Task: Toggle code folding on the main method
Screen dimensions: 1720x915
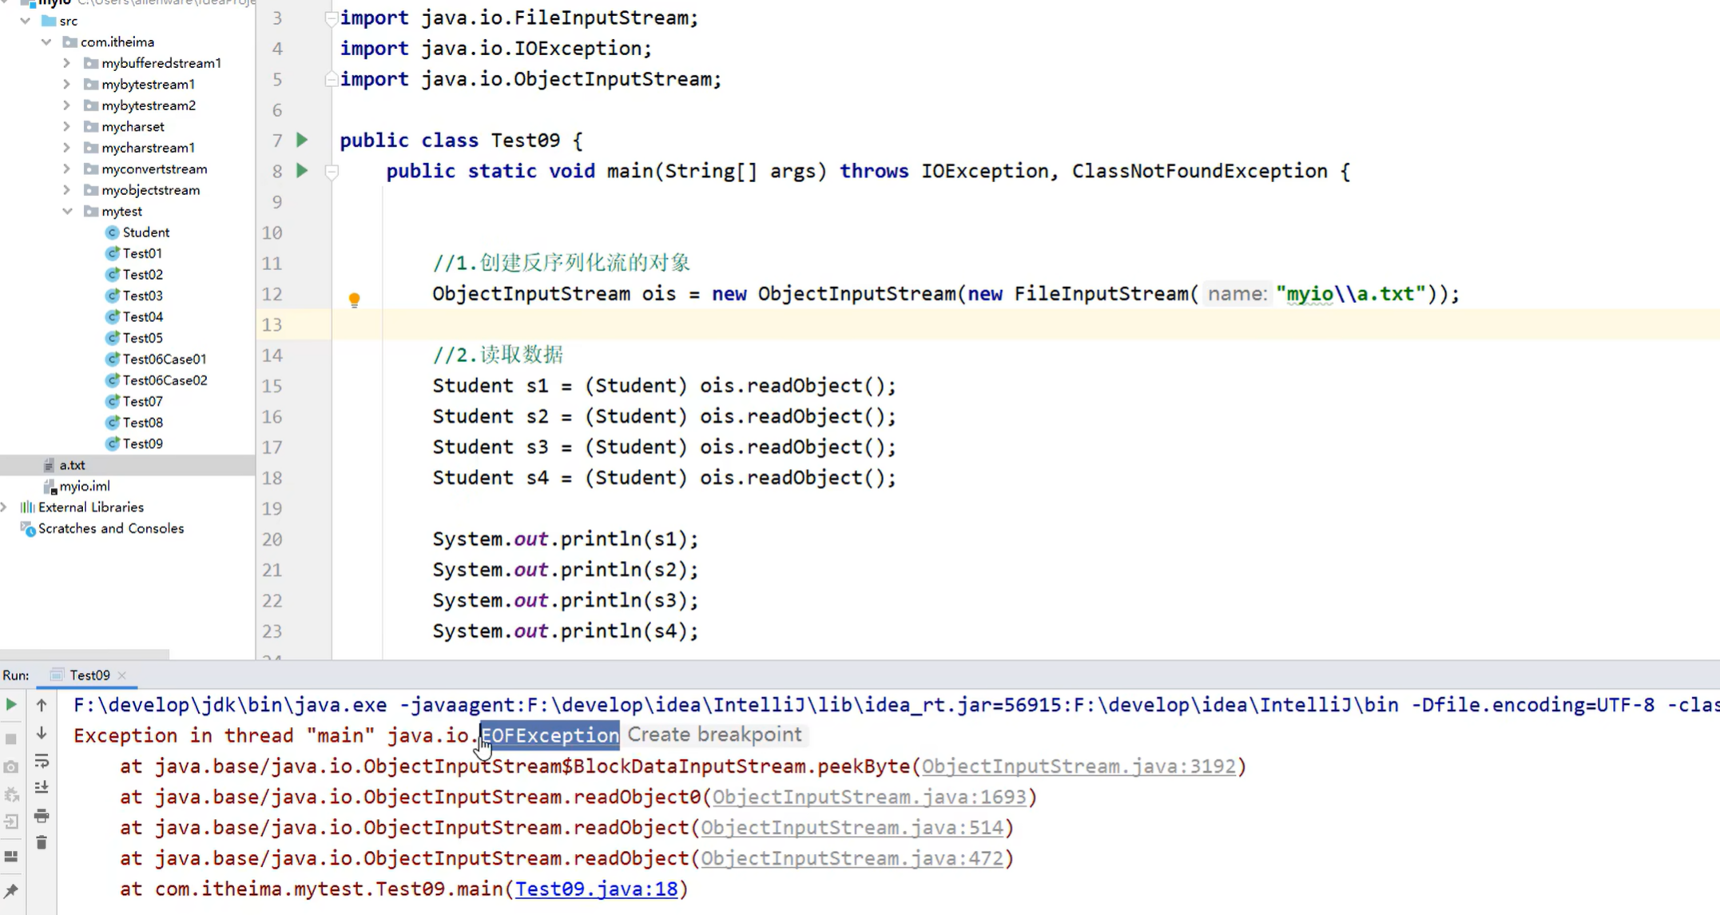Action: (332, 171)
